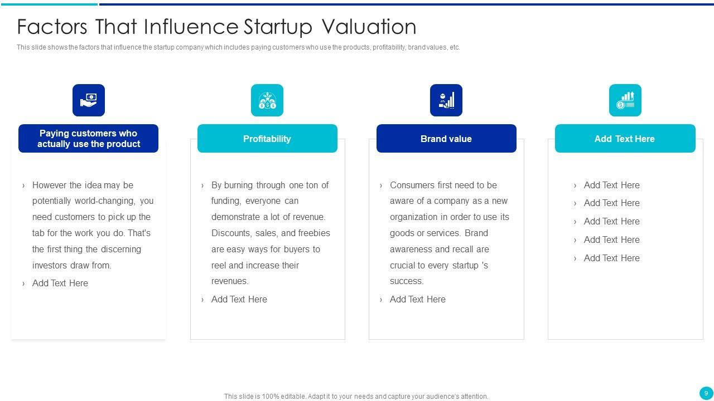Image resolution: width=714 pixels, height=401 pixels.
Task: Click the first 'Add Text Here' bullet in the fourth card
Action: coord(611,185)
